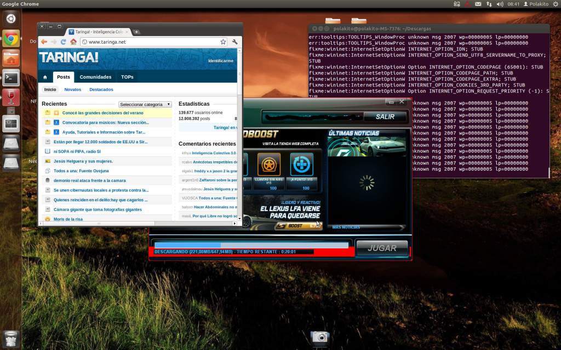The width and height of the screenshot is (561, 350).
Task: Click the Google Chrome launcher icon
Action: [x=11, y=38]
